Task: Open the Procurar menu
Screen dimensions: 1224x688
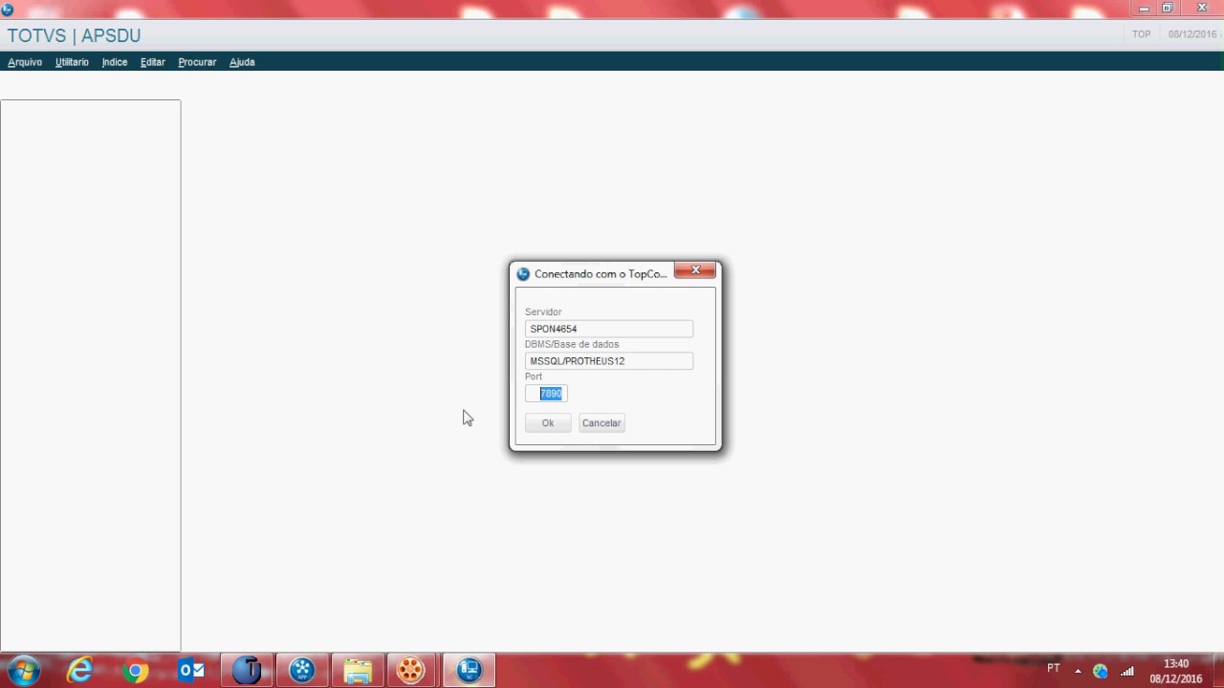Action: [x=197, y=62]
